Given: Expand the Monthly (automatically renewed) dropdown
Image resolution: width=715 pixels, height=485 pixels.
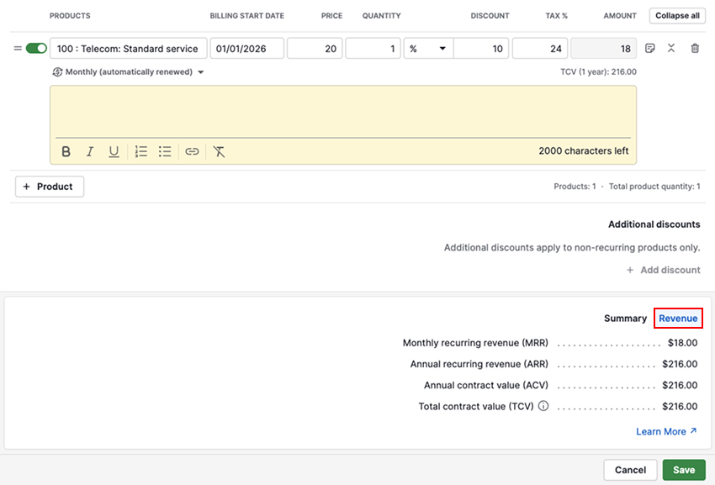Looking at the screenshot, I should [129, 72].
